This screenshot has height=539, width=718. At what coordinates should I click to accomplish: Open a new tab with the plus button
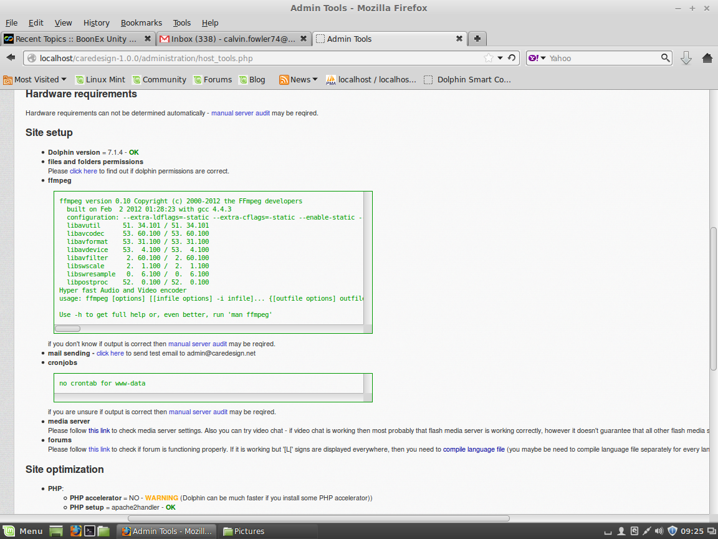(477, 39)
